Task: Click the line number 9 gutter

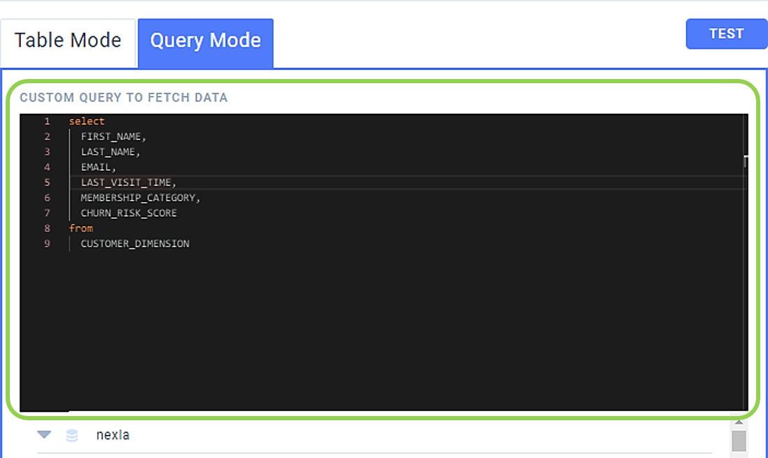Action: (x=47, y=243)
